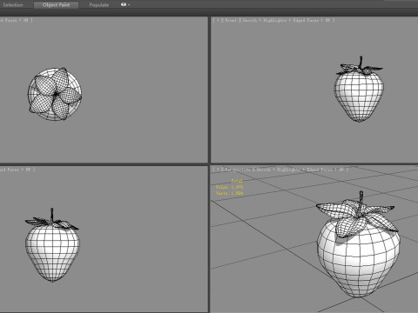This screenshot has height=313, width=418.
Task: Open the Front viewport plus menu
Action: tap(218, 20)
